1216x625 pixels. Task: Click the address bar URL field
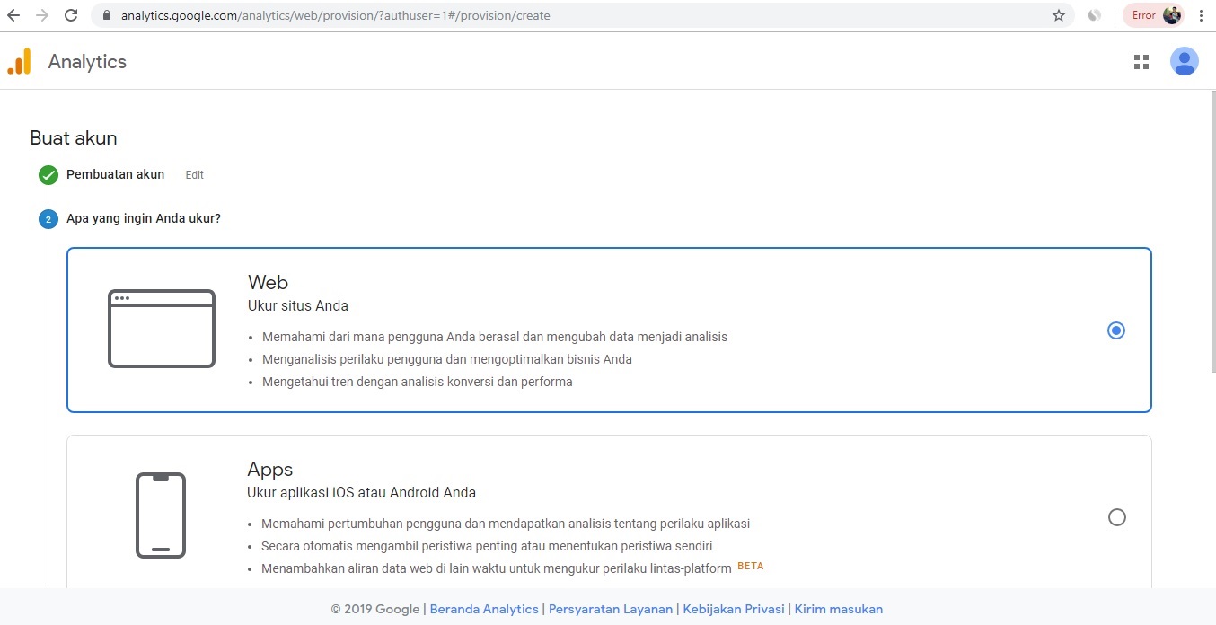[x=575, y=15]
